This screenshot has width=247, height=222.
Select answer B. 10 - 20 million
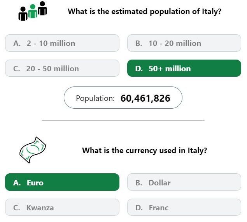[x=184, y=43]
